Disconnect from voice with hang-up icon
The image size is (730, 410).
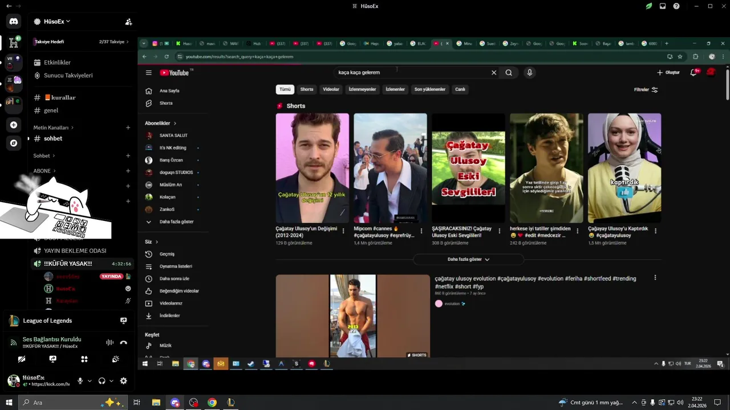tap(123, 342)
